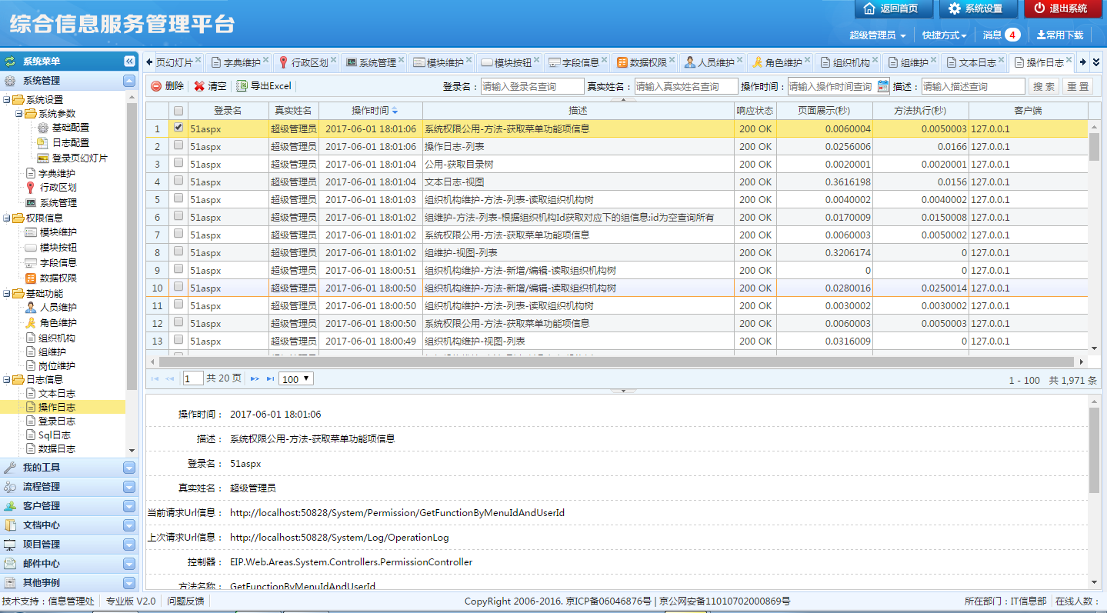The width and height of the screenshot is (1107, 613).
Task: Click the table's horizontal scrollbar
Action: point(615,361)
